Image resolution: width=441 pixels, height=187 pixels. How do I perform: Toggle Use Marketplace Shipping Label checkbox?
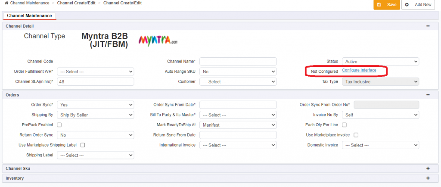pyautogui.click(x=83, y=145)
